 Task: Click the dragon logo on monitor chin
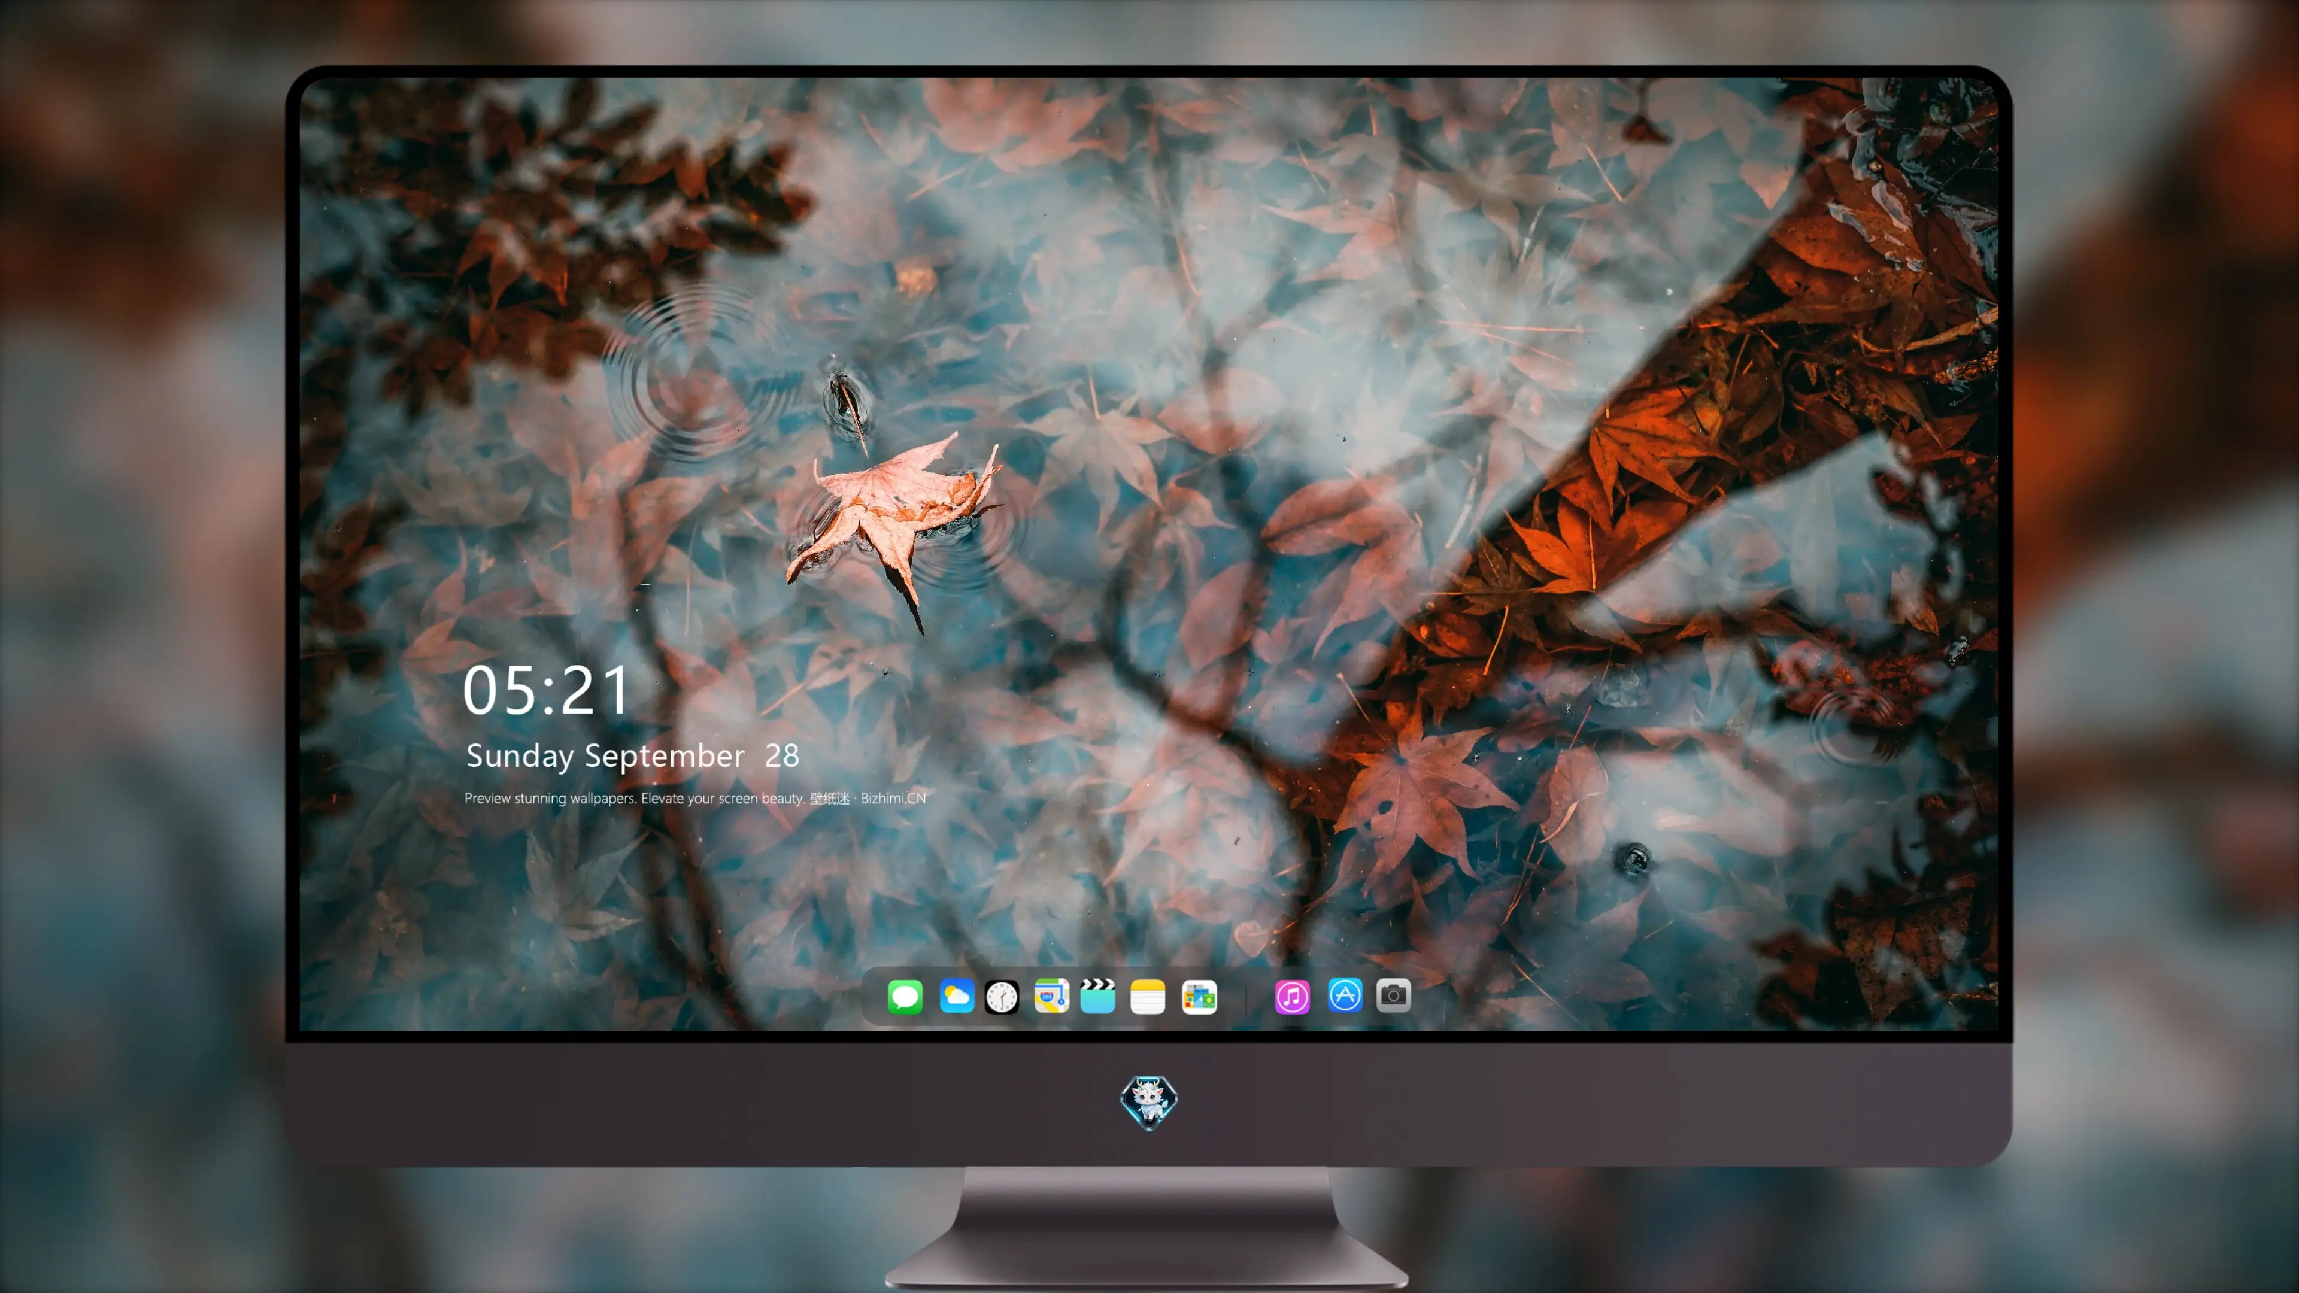point(1149,1103)
